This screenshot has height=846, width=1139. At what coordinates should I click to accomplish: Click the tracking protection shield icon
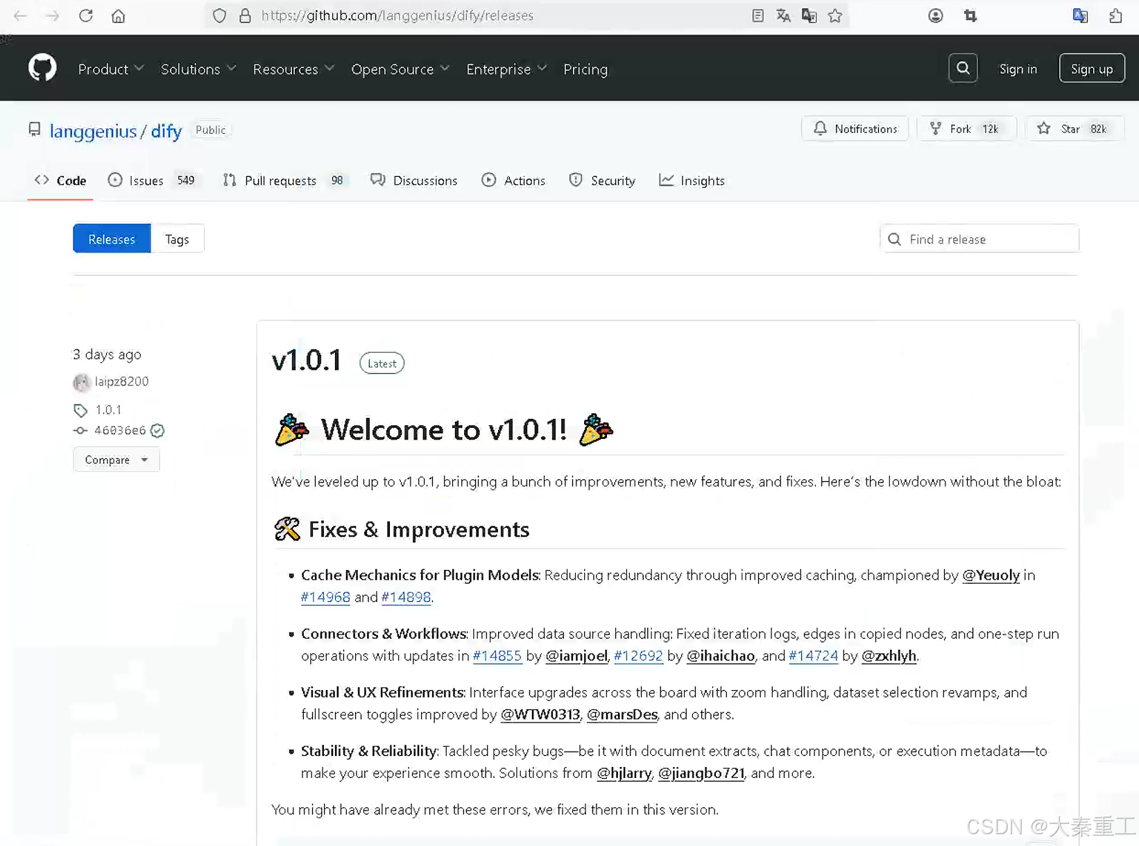click(x=219, y=15)
